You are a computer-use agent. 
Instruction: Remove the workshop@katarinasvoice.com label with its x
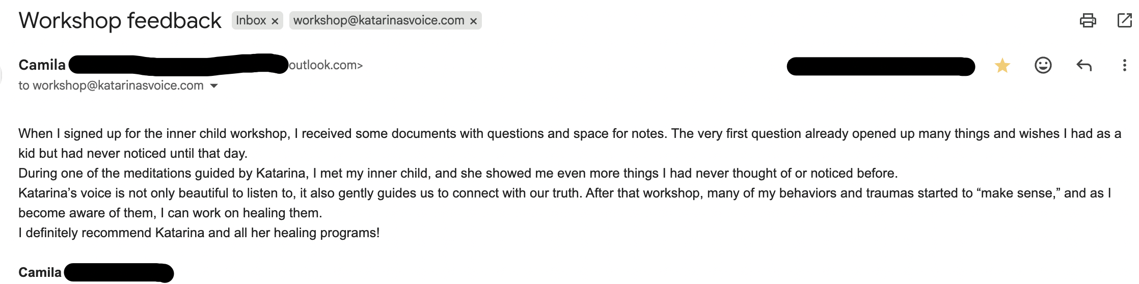click(473, 21)
